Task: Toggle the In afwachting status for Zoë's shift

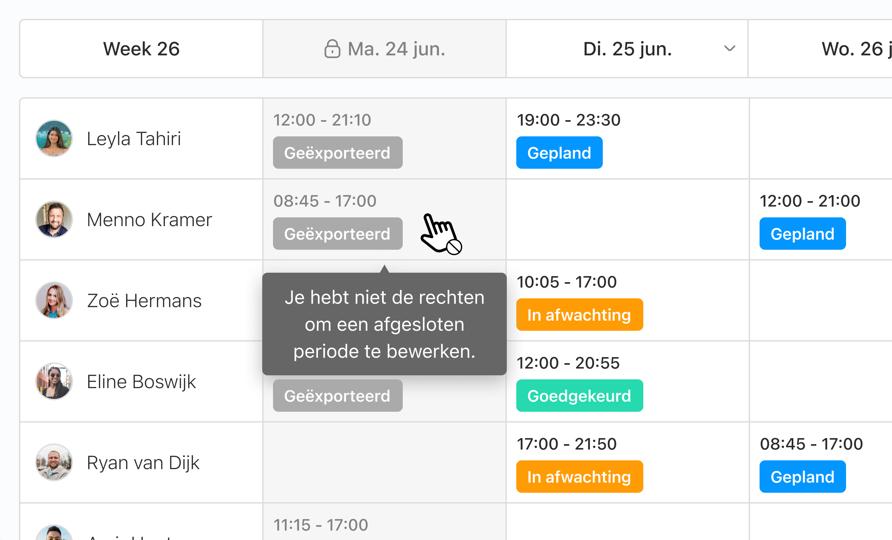Action: (579, 315)
